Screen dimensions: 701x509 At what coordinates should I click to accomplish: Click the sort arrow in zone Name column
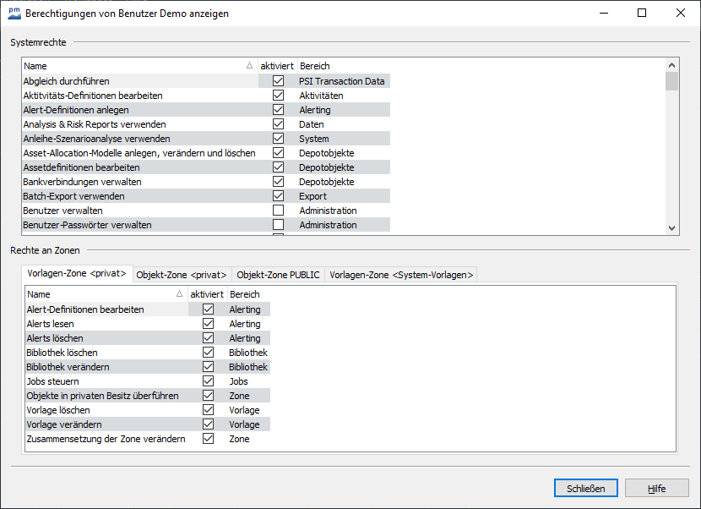pyautogui.click(x=179, y=294)
